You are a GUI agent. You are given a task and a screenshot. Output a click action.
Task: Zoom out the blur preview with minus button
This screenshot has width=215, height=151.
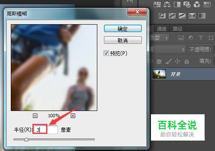35,116
